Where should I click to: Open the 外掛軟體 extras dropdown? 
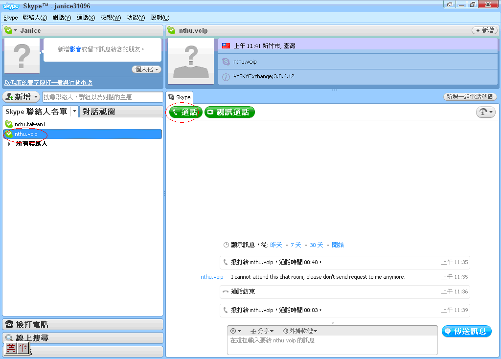point(300,331)
